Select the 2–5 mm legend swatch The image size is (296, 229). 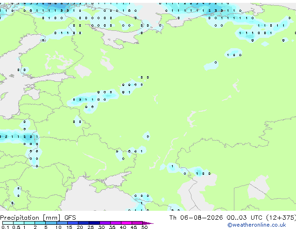coord(40,223)
